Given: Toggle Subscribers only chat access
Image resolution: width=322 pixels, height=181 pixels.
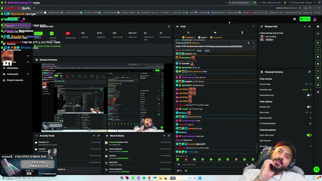Looking at the screenshot, I should pyautogui.click(x=309, y=95).
